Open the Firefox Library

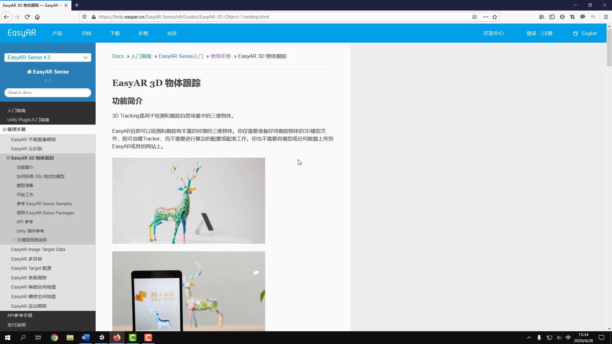(542, 17)
